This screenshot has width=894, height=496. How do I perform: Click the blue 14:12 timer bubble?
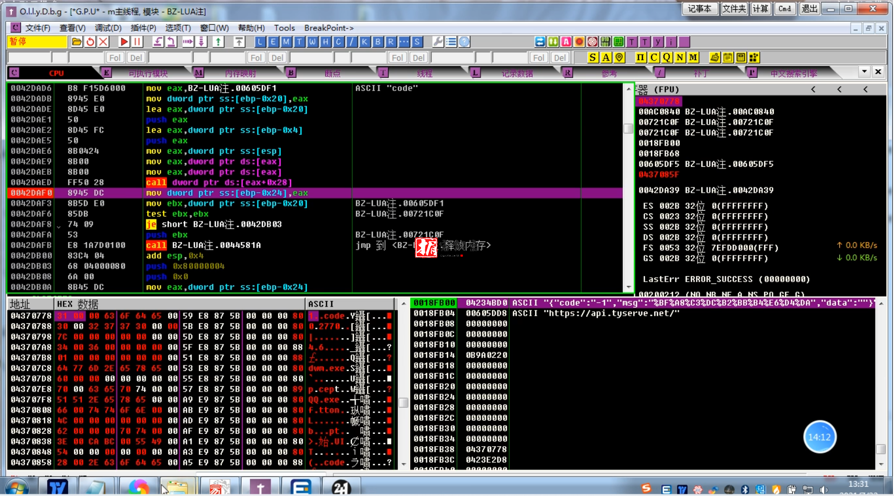point(819,437)
